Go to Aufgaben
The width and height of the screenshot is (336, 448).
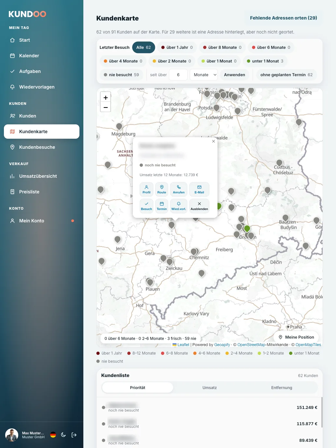pos(42,71)
